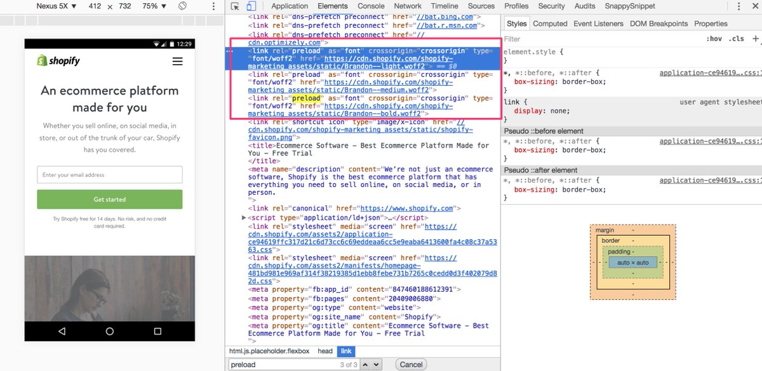Click the element.style rule block
Screen dimensions: 762x371
[632, 56]
